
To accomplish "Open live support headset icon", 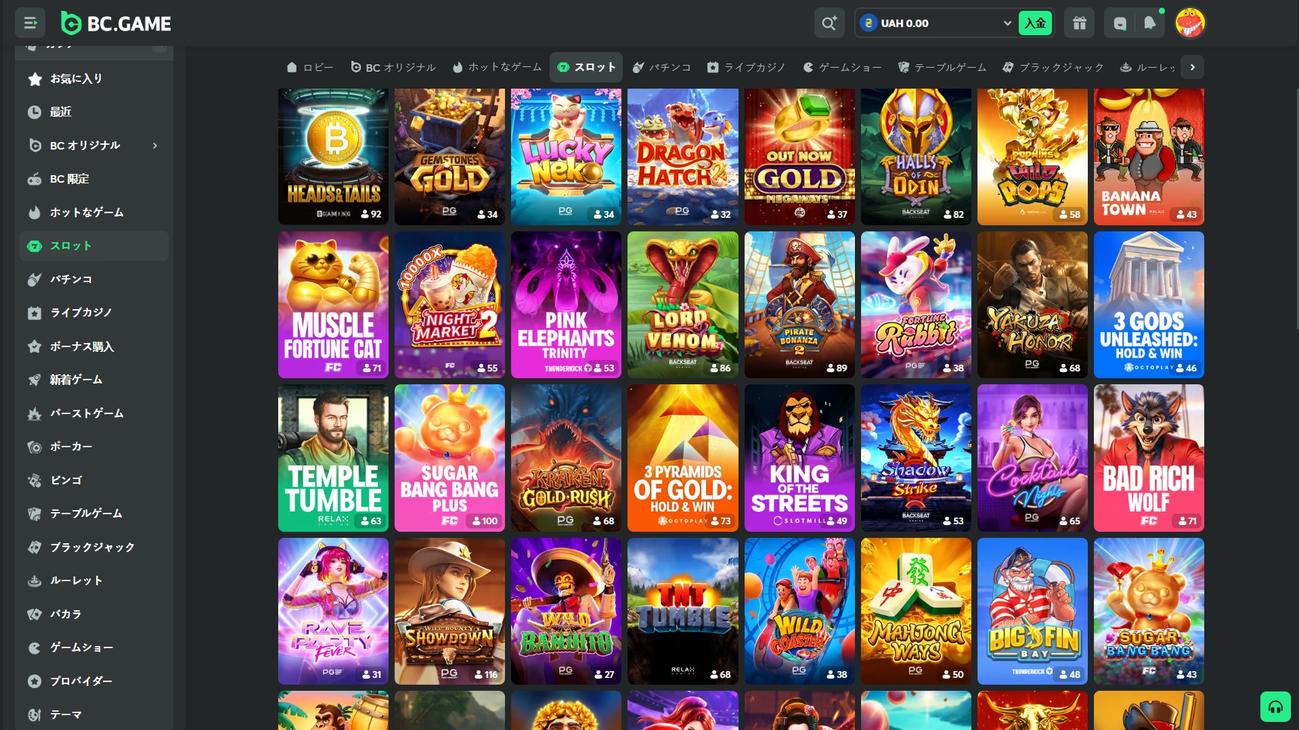I will pyautogui.click(x=1275, y=707).
